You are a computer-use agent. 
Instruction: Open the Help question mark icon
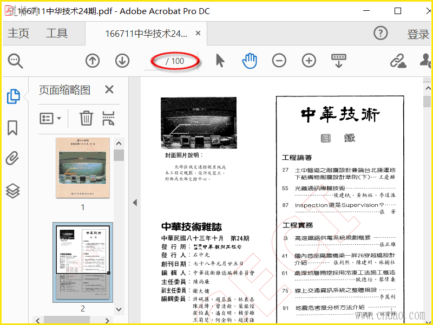[380, 33]
